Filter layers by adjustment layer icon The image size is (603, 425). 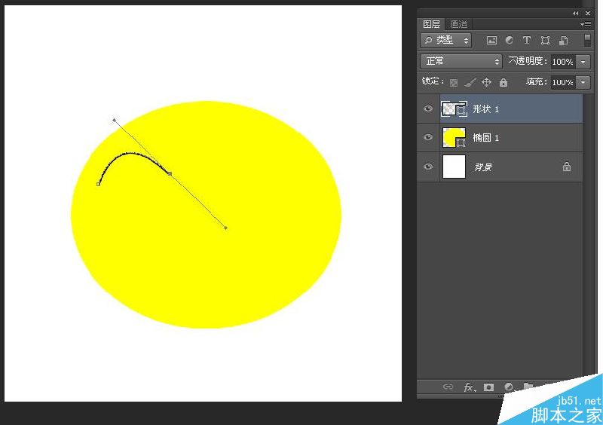click(x=510, y=40)
